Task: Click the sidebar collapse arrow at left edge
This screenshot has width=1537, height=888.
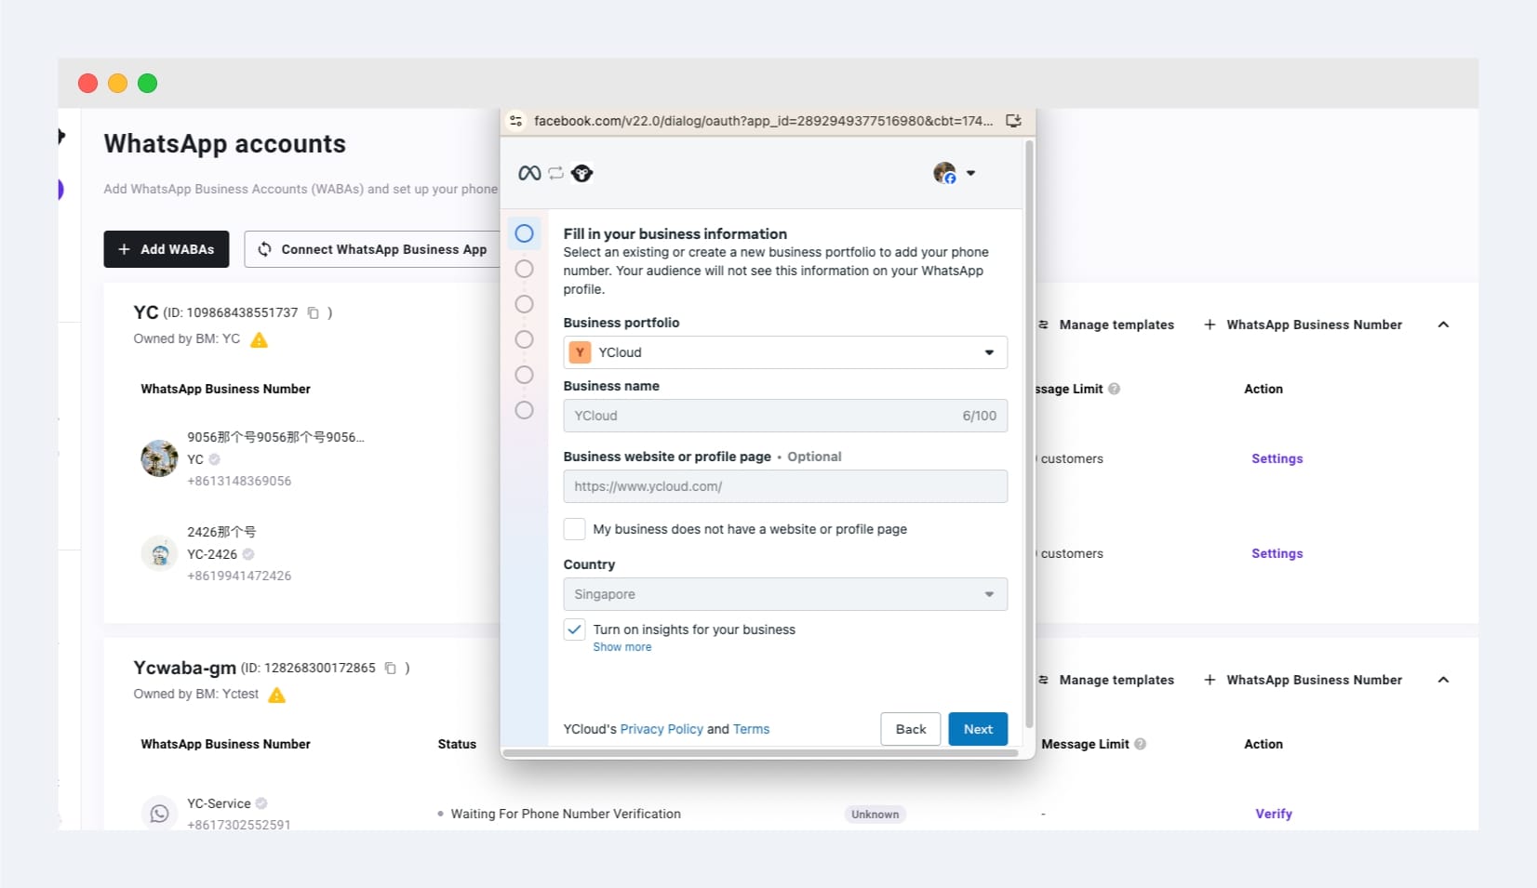Action: tap(61, 137)
